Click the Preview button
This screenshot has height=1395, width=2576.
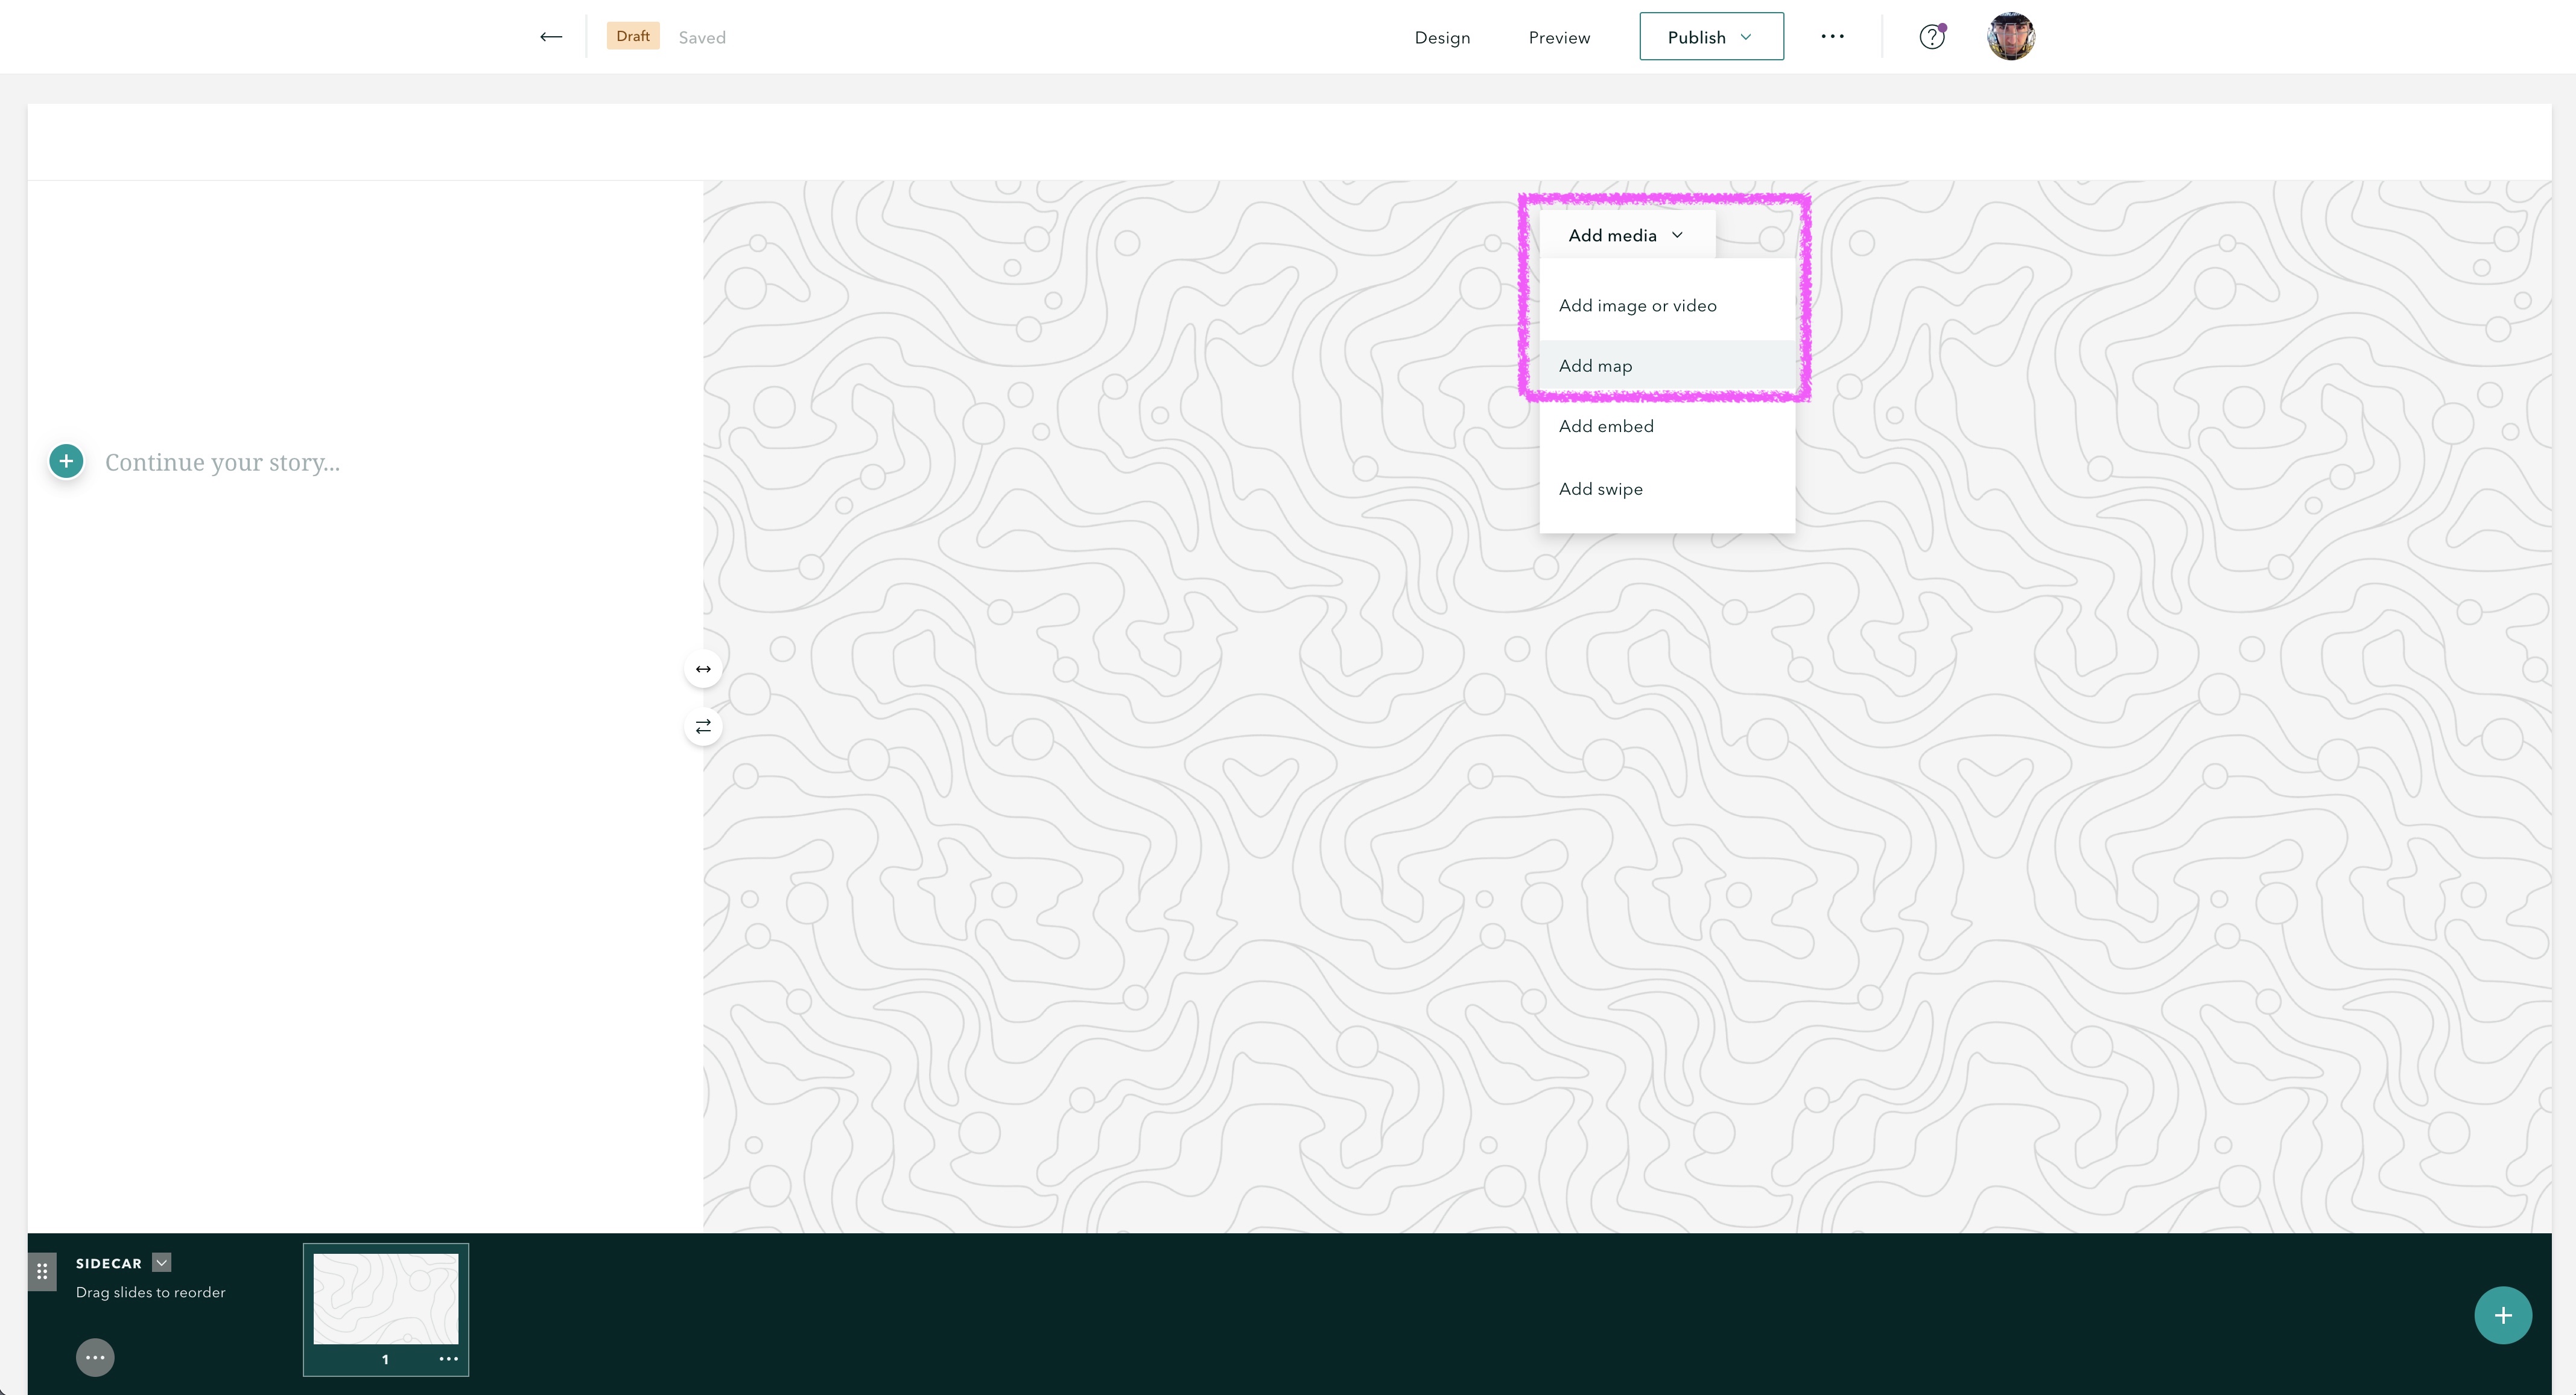coord(1558,38)
